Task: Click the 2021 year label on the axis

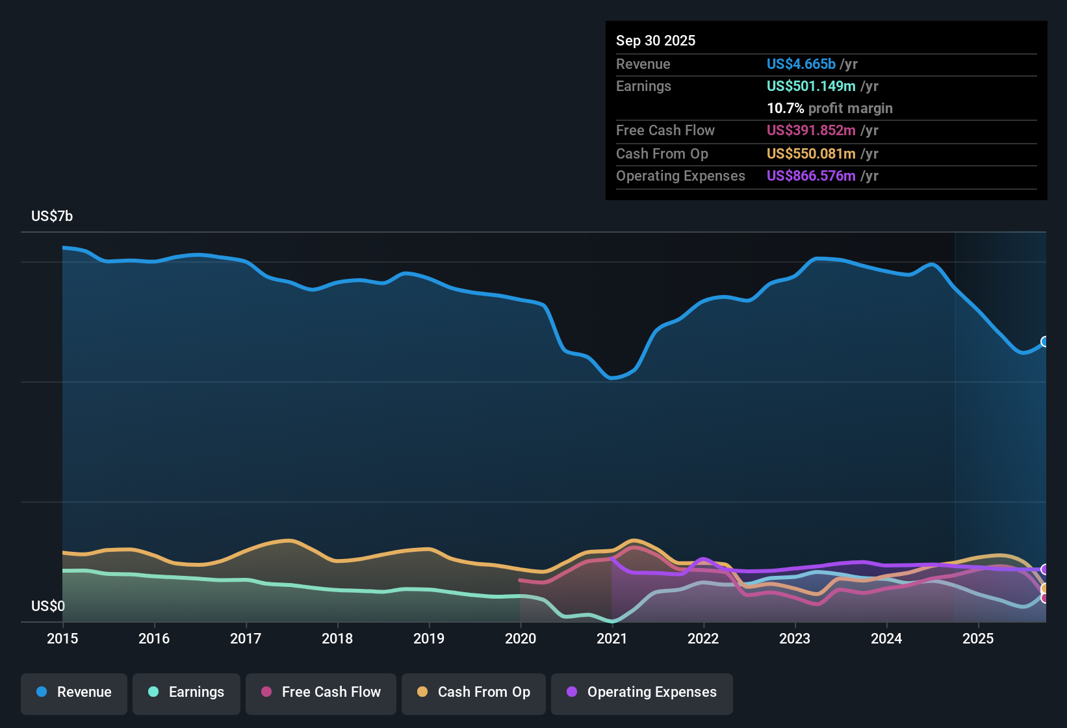Action: (611, 639)
